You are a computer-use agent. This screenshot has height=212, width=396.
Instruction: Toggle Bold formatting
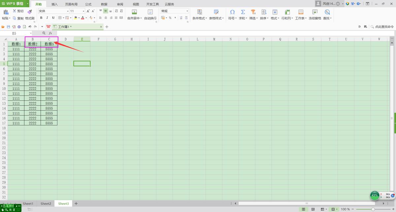(x=42, y=18)
